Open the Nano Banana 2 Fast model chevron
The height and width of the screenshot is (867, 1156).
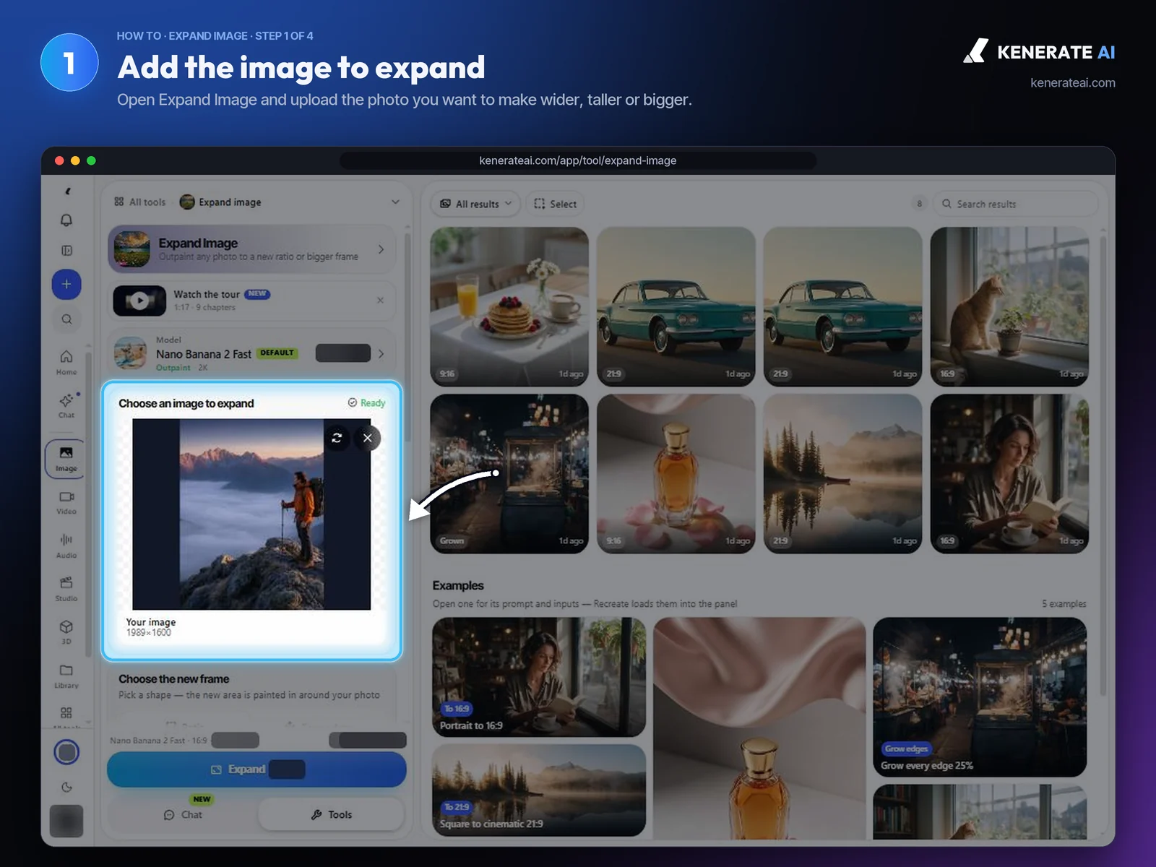coord(381,353)
